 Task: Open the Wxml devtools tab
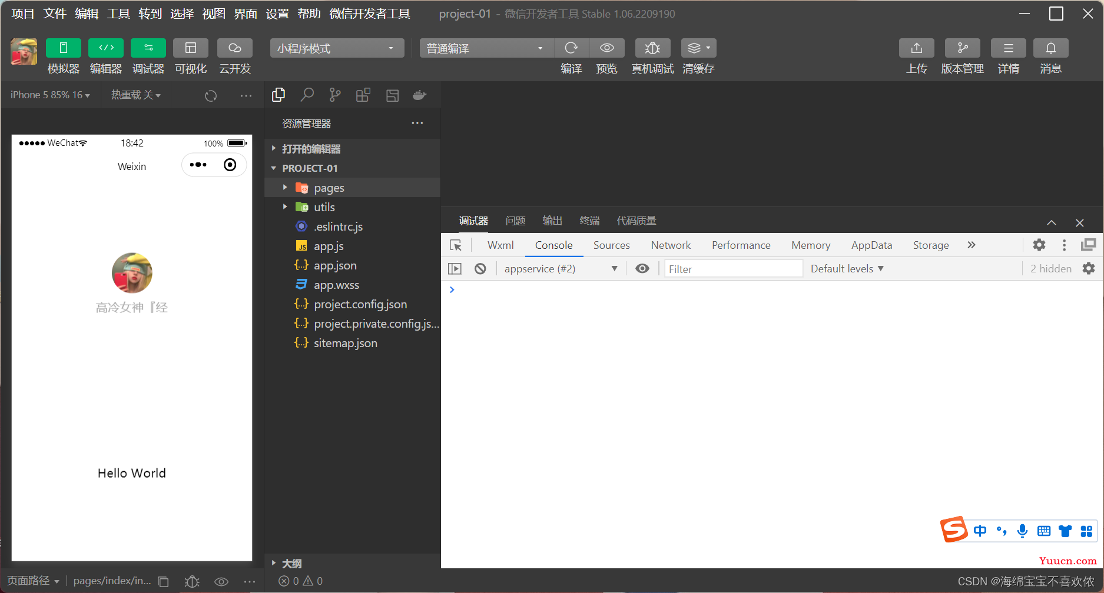click(500, 245)
